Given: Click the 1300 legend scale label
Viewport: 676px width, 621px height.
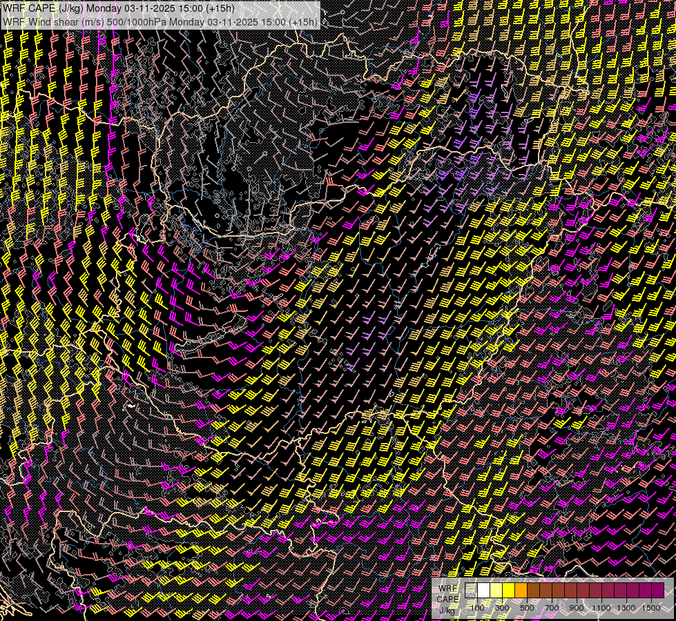Looking at the screenshot, I should [626, 608].
